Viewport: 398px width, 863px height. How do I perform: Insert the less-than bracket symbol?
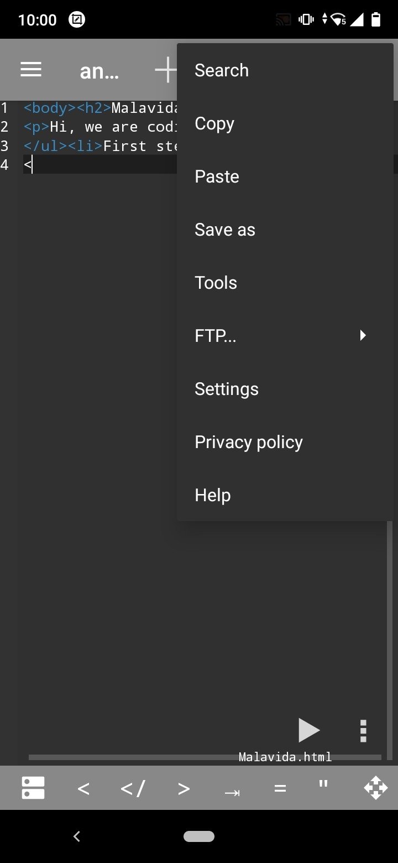83,788
